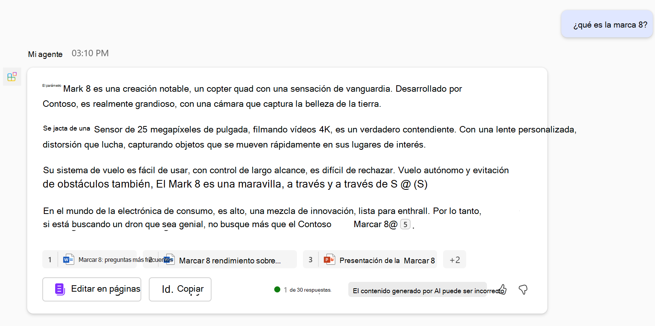The image size is (655, 326).
Task: Open reference Marcar 8 rendimiento sobre...
Action: click(220, 259)
